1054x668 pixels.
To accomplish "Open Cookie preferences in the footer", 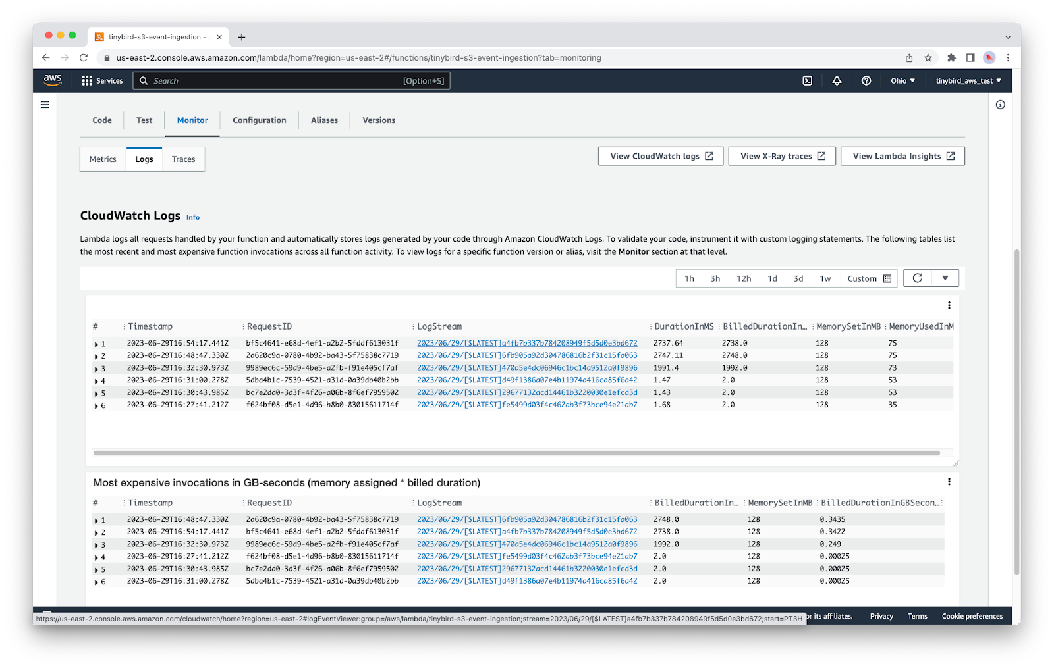I will coord(972,616).
